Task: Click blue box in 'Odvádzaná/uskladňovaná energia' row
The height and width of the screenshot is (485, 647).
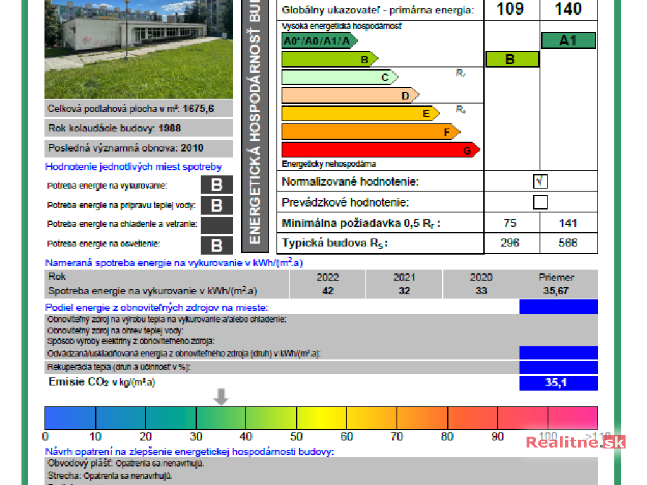Action: tap(559, 353)
